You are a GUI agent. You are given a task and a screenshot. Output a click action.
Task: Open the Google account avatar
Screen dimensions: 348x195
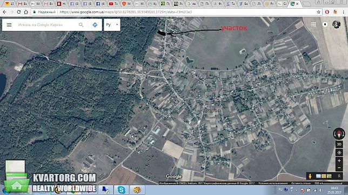coord(337,24)
